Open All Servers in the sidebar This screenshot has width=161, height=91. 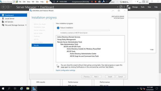pos(9,22)
